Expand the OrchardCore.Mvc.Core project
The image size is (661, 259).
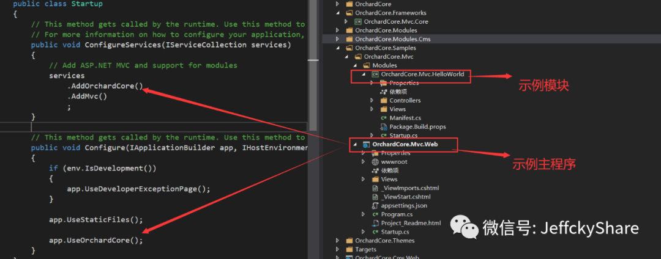tap(346, 21)
